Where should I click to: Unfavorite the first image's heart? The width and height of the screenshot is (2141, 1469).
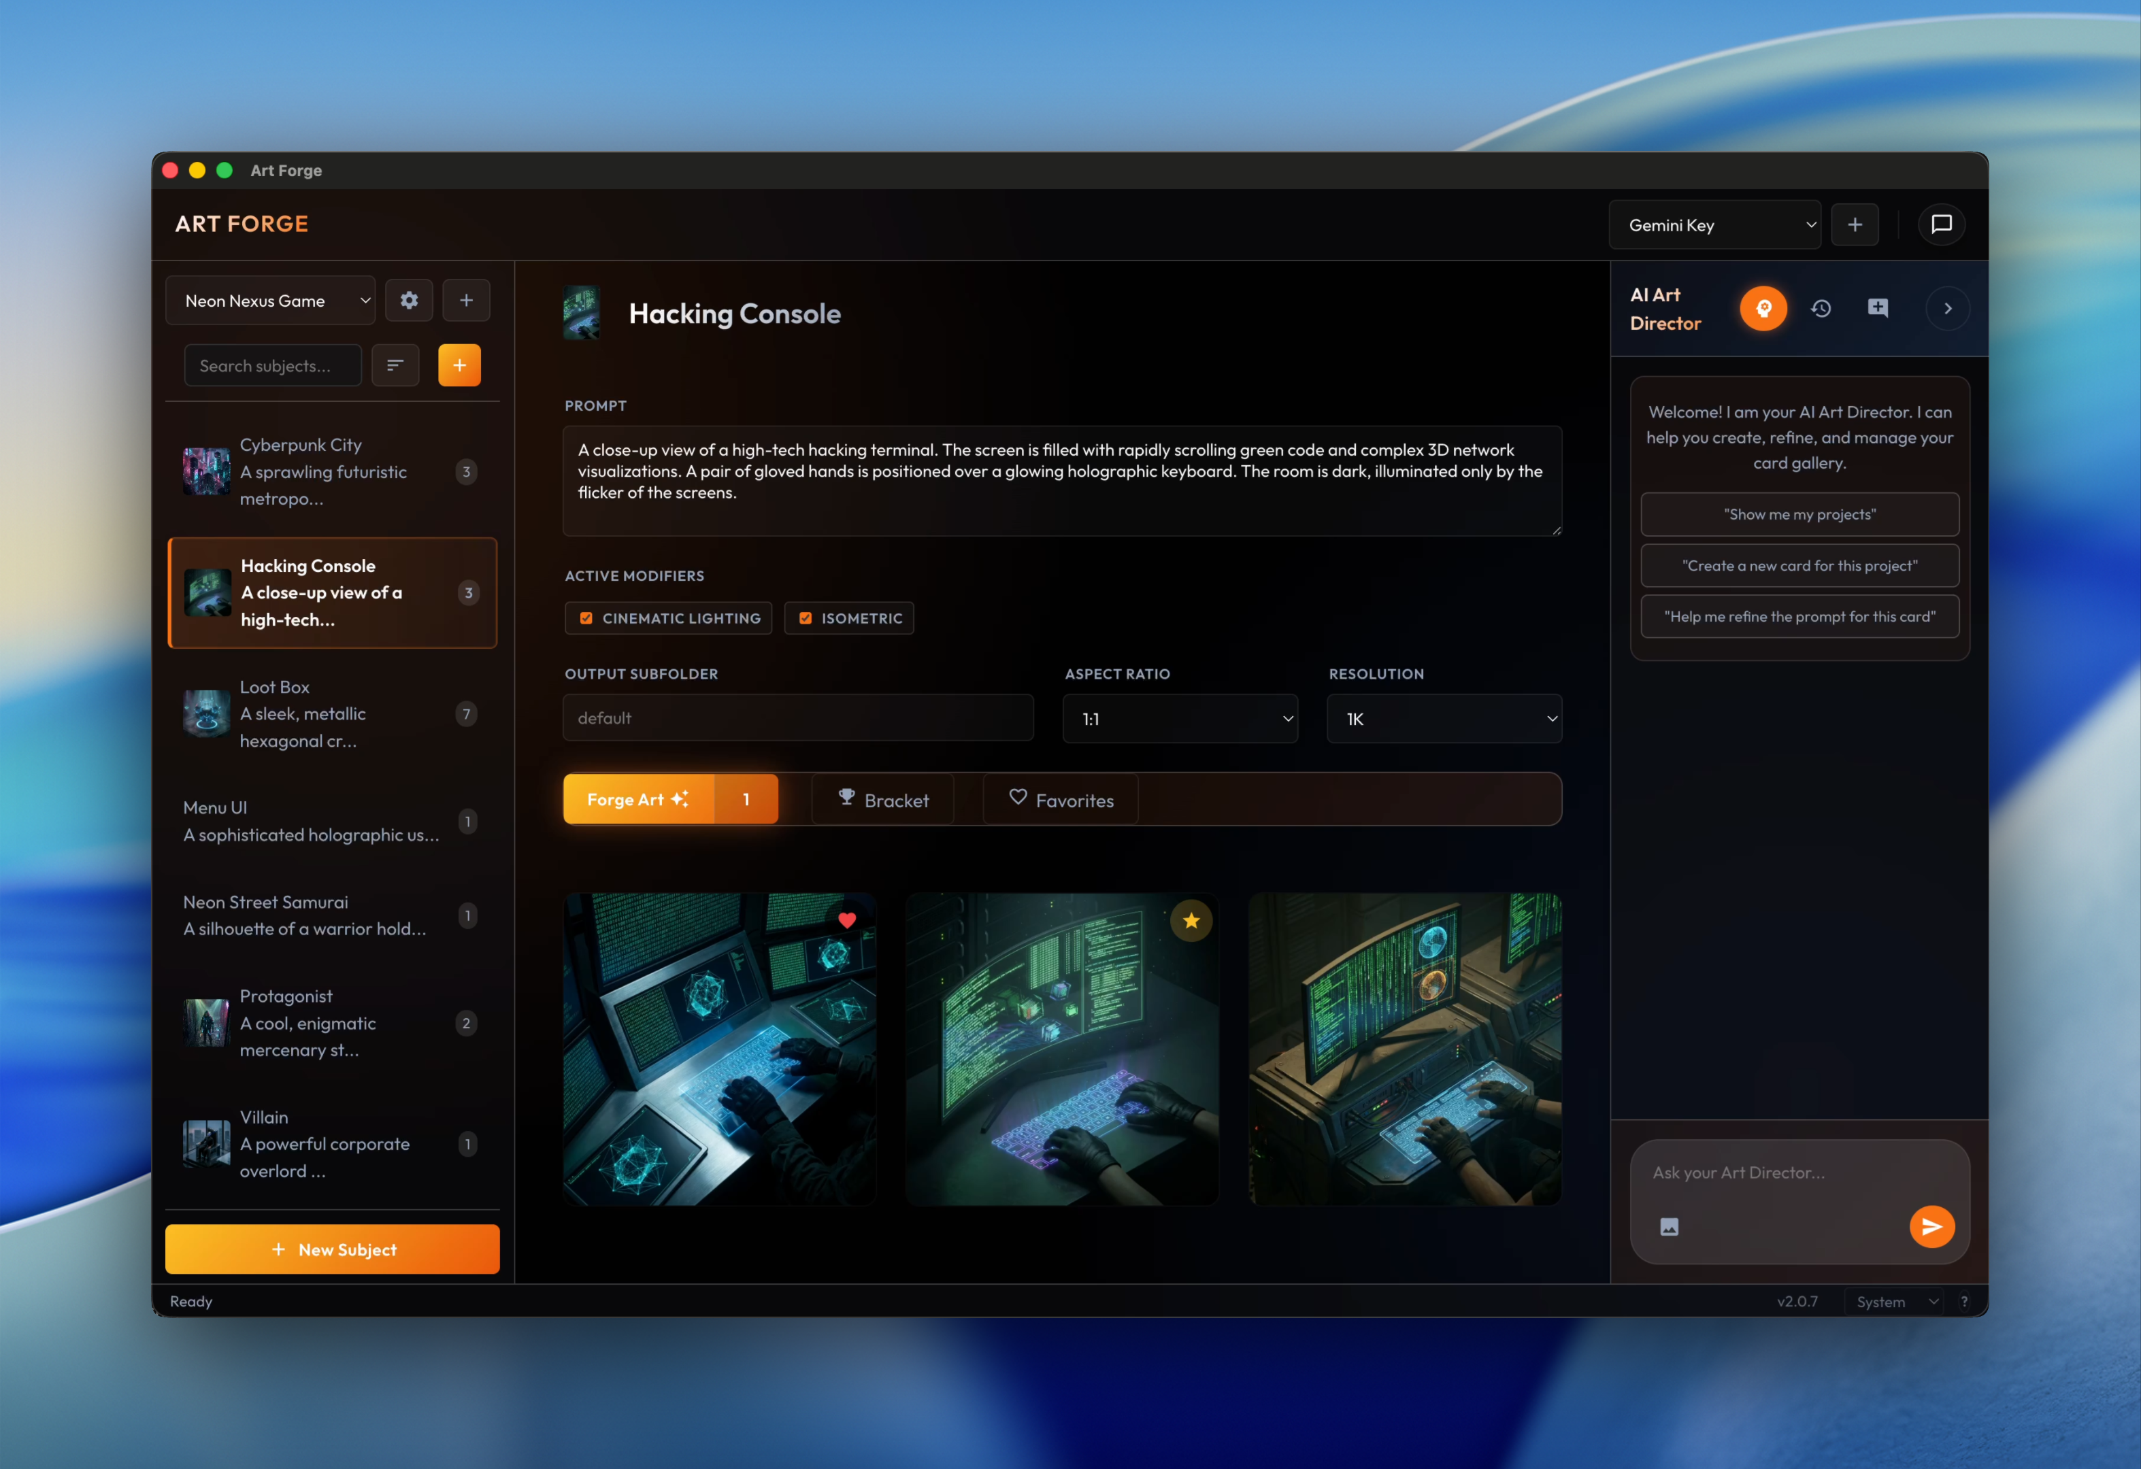coord(846,919)
